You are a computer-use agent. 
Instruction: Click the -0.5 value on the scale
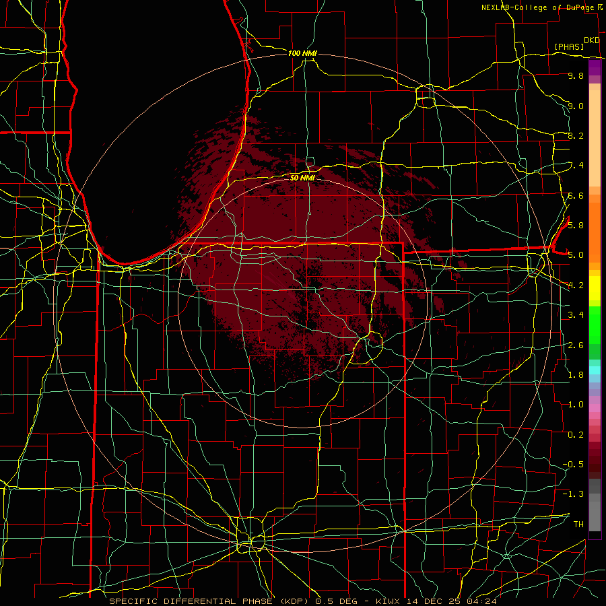[573, 464]
